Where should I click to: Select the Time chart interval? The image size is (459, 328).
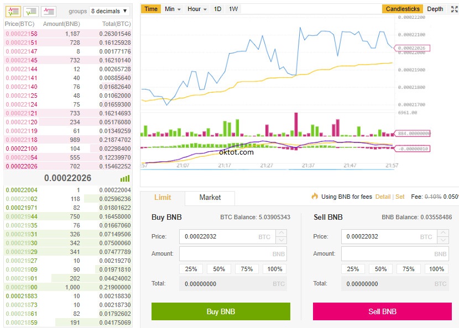point(151,9)
